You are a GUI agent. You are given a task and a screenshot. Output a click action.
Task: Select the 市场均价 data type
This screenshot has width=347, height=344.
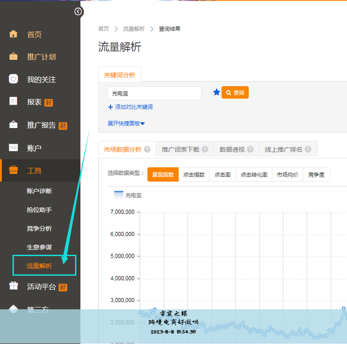coord(287,174)
